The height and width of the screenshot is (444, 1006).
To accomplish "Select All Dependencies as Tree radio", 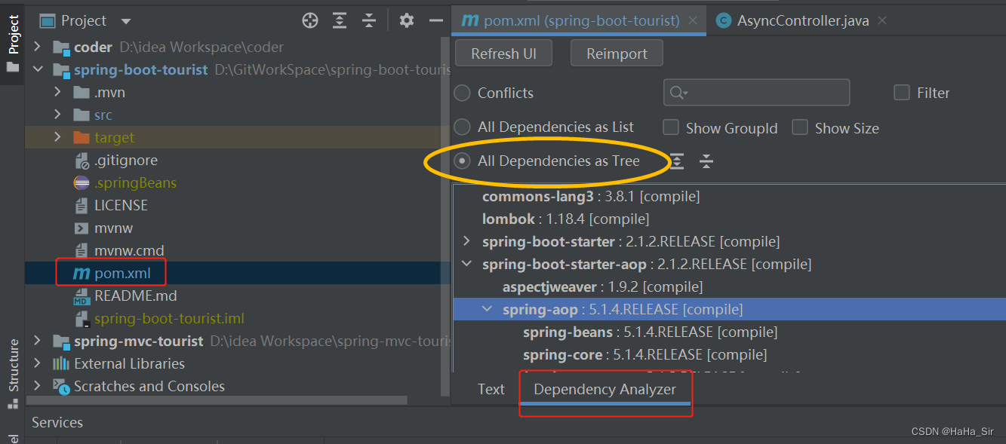I will pyautogui.click(x=463, y=161).
